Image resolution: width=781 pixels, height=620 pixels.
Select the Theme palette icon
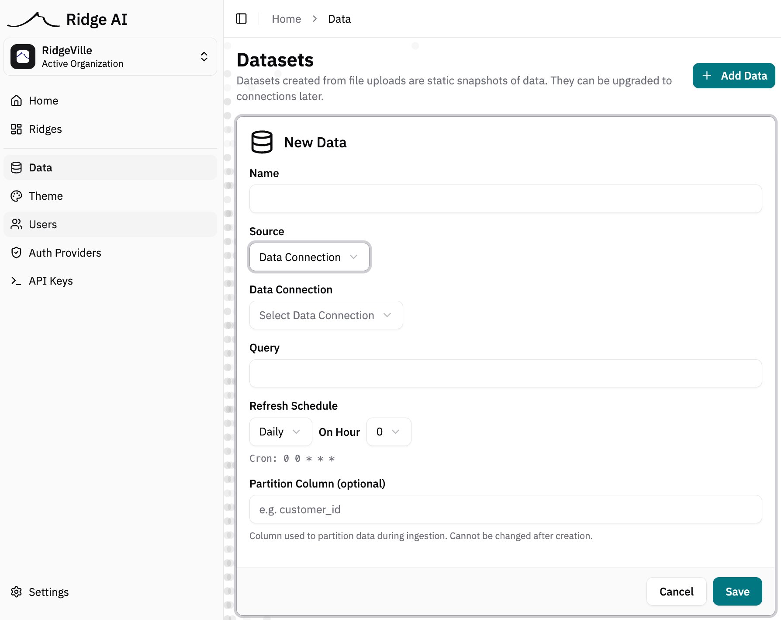pos(16,196)
